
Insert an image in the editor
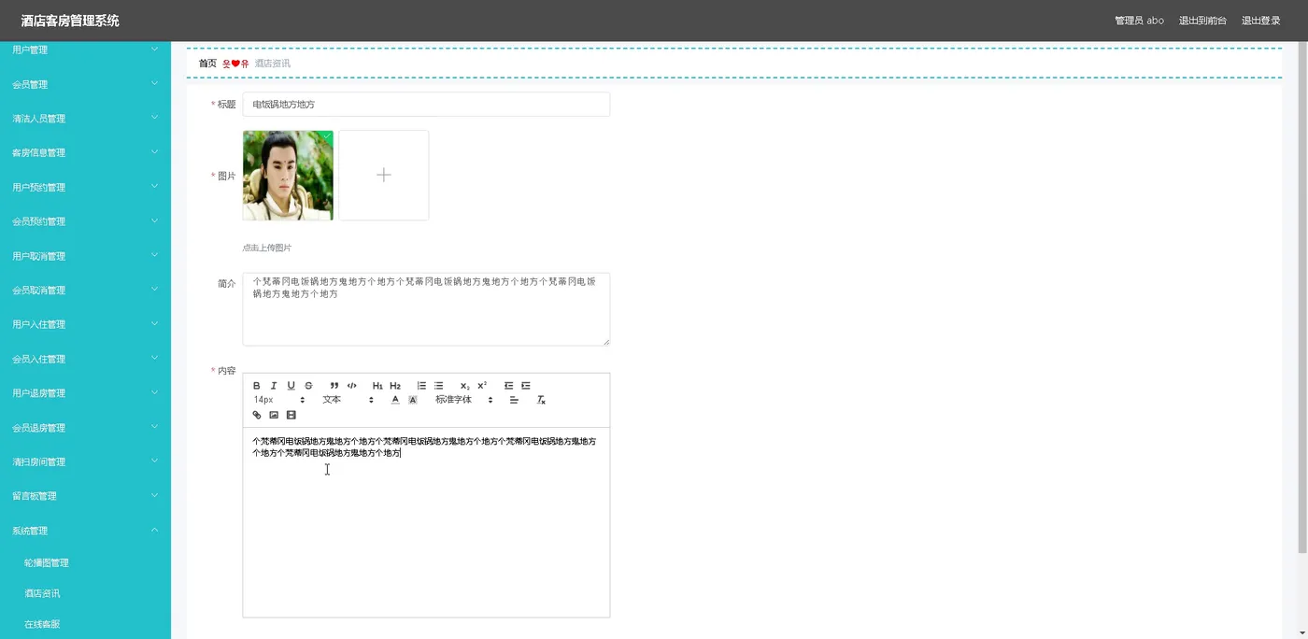[x=274, y=415]
